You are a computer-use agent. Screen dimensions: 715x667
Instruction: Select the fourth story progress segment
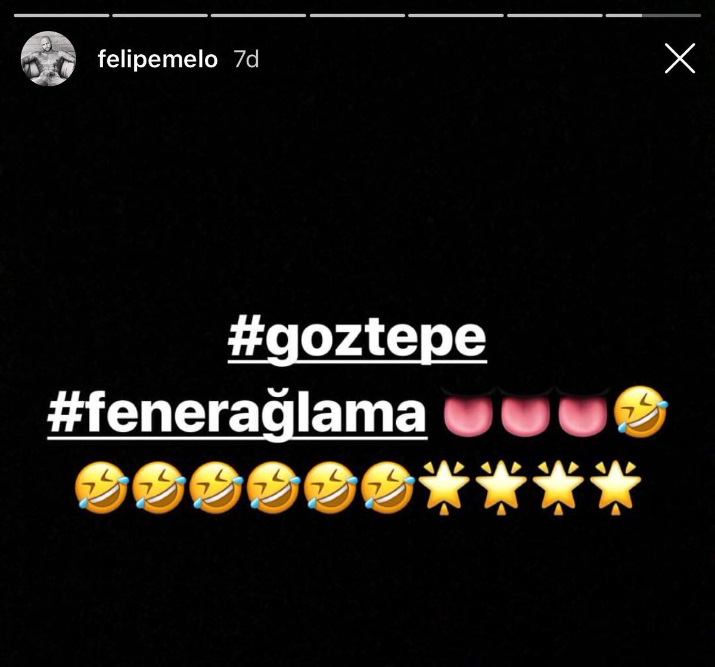click(357, 15)
